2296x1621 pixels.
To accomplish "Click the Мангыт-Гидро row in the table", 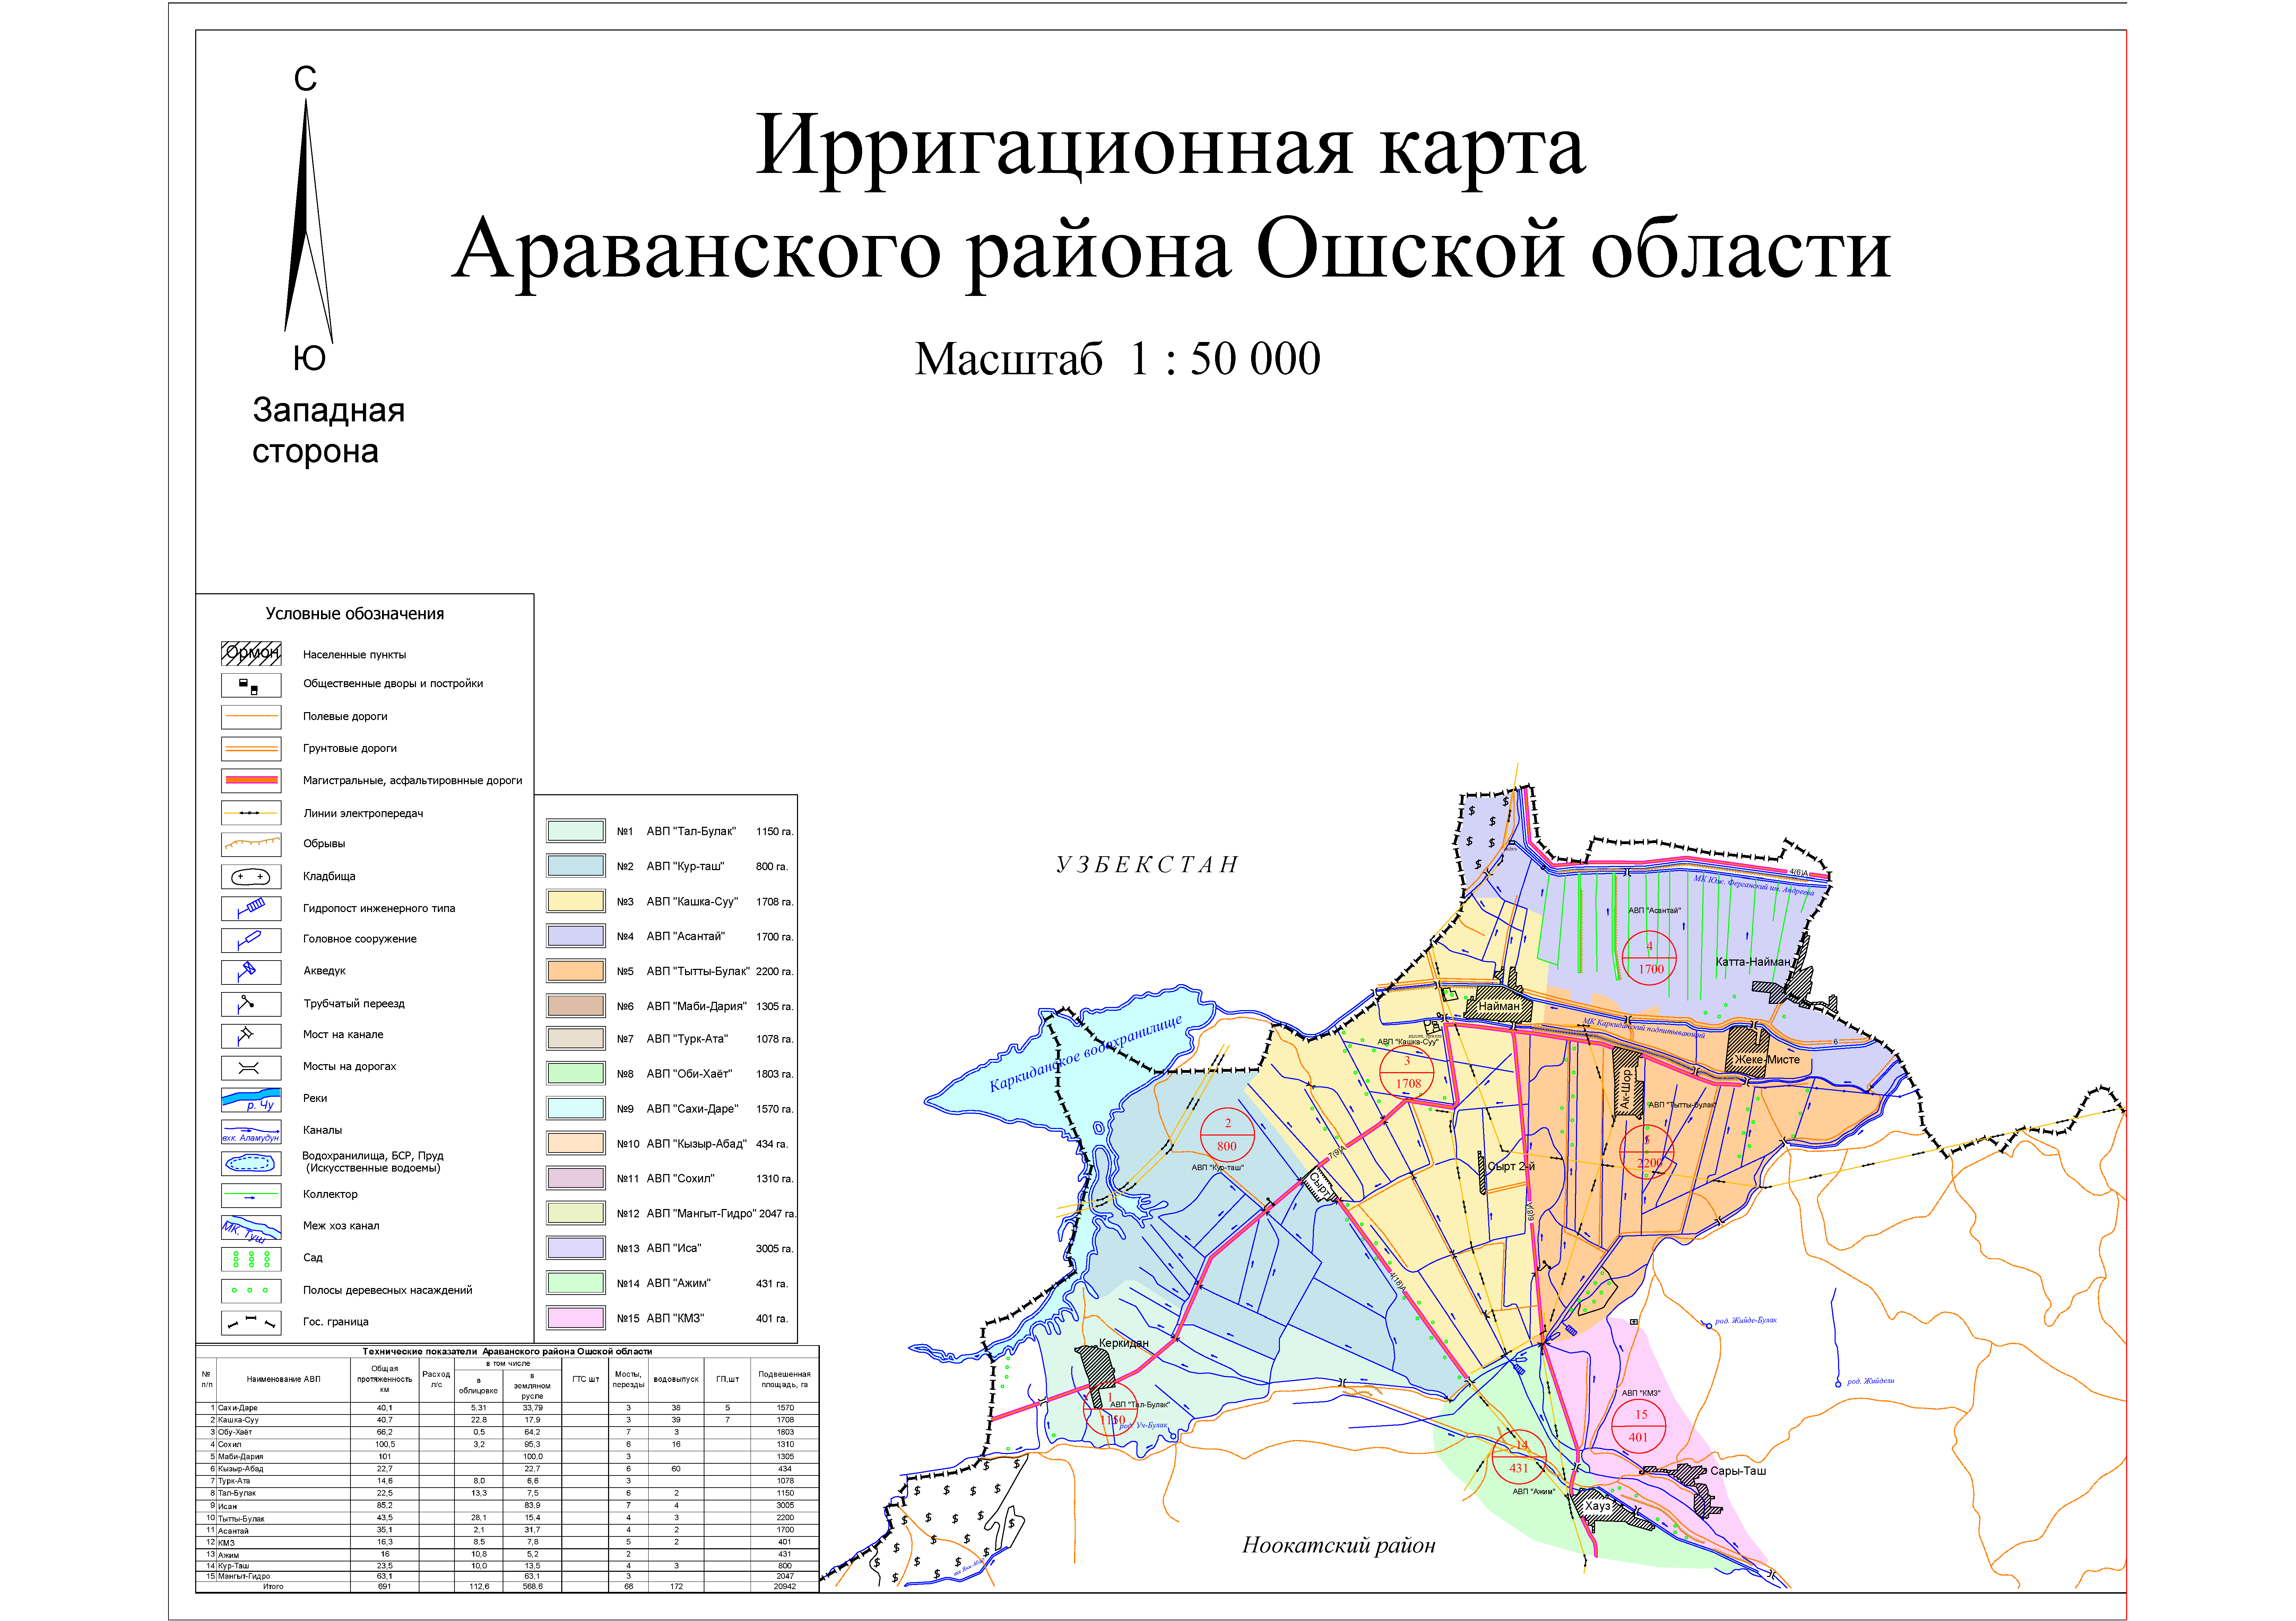I will point(507,1576).
